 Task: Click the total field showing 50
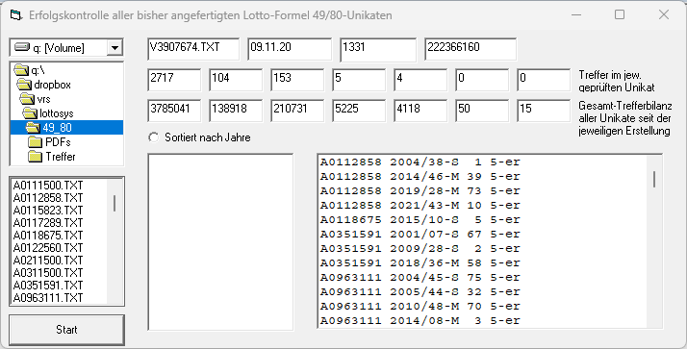point(482,111)
